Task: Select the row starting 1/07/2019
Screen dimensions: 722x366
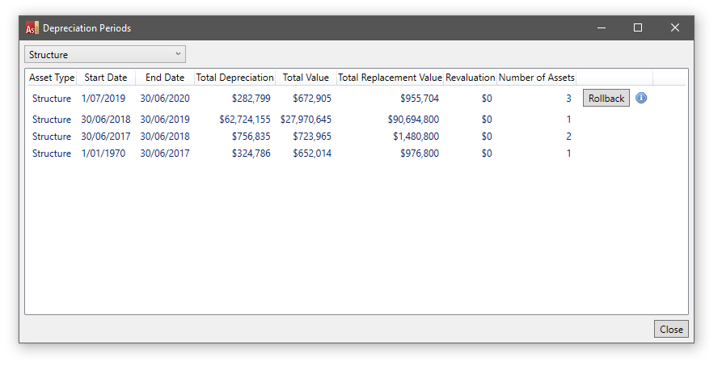Action: point(105,99)
